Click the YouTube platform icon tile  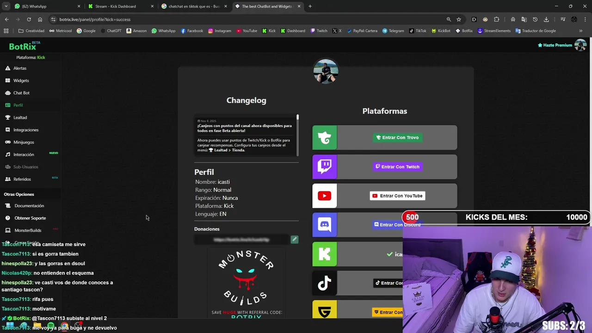[325, 196]
